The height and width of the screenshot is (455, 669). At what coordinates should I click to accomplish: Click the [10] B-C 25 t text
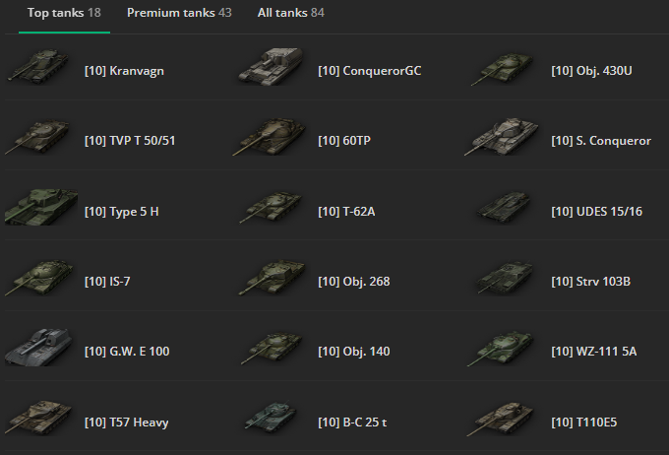[352, 422]
